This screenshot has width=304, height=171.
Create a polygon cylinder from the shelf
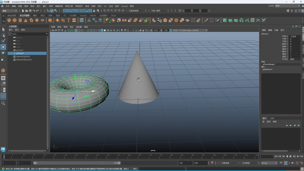pos(20,20)
